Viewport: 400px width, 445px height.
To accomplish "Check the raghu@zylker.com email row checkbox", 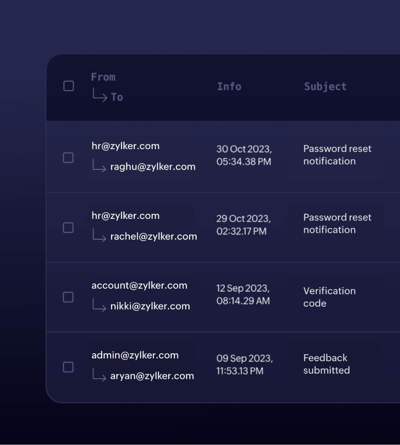I will 68,158.
